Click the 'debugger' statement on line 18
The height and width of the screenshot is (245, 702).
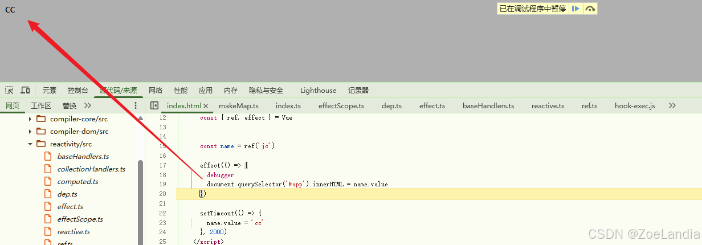220,175
